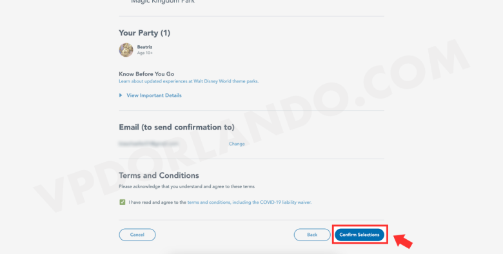Viewport: 503px width, 254px height.
Task: Click the Cancel button
Action: (137, 235)
